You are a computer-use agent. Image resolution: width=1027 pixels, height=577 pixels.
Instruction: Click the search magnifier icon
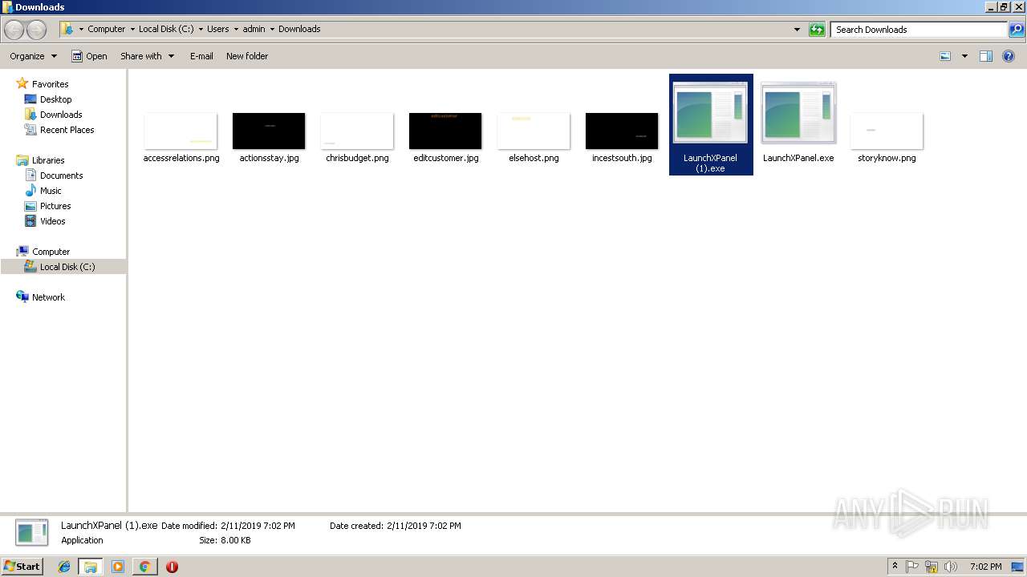[1017, 30]
